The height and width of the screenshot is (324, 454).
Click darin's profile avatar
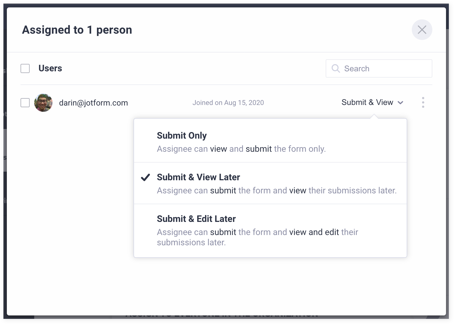click(43, 103)
